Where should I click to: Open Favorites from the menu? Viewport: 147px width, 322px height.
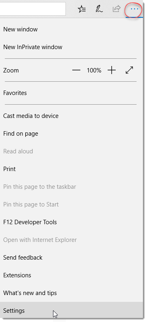[x=71, y=93]
